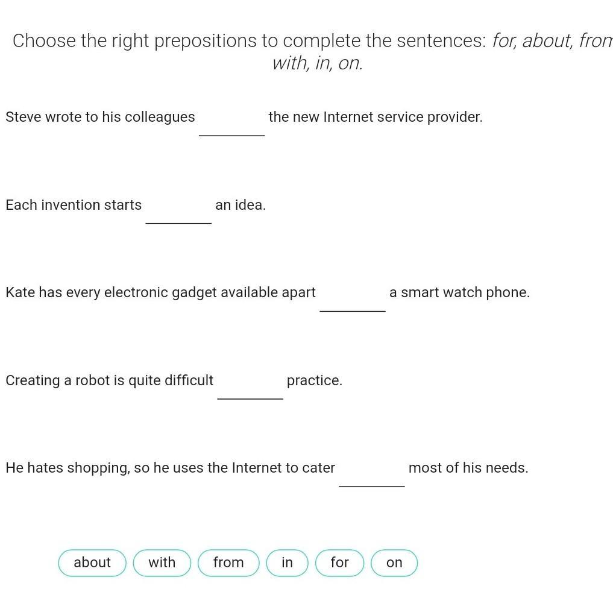
Task: Tap the 'on' word chip
Action: point(394,562)
